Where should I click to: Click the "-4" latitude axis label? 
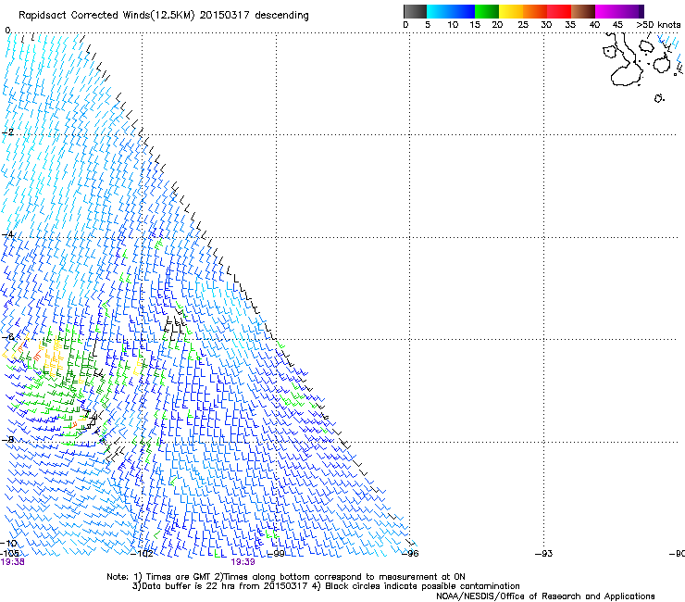tap(8, 235)
